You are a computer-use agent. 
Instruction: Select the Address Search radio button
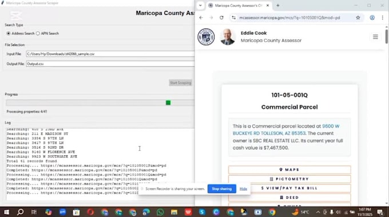pyautogui.click(x=9, y=34)
